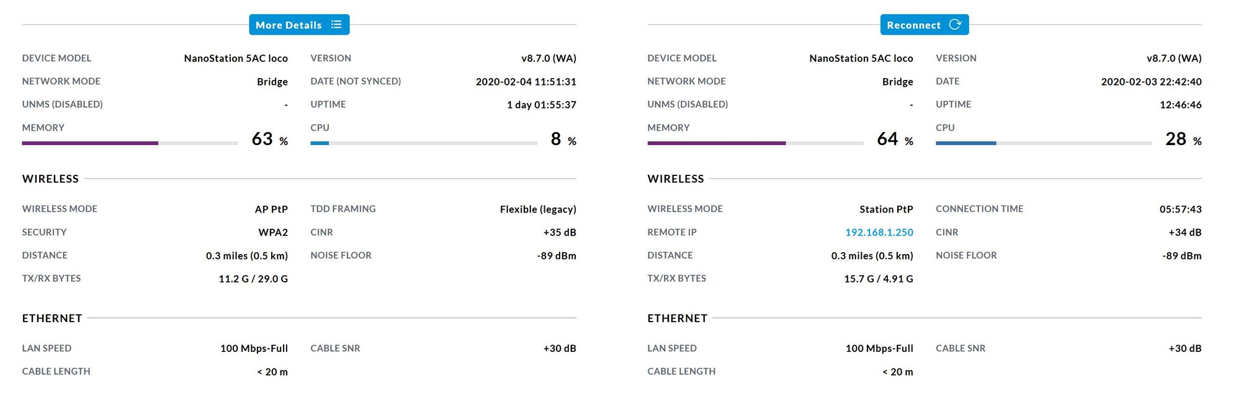The width and height of the screenshot is (1241, 404).
Task: Select the AP PtP wireless mode value
Action: click(x=271, y=209)
